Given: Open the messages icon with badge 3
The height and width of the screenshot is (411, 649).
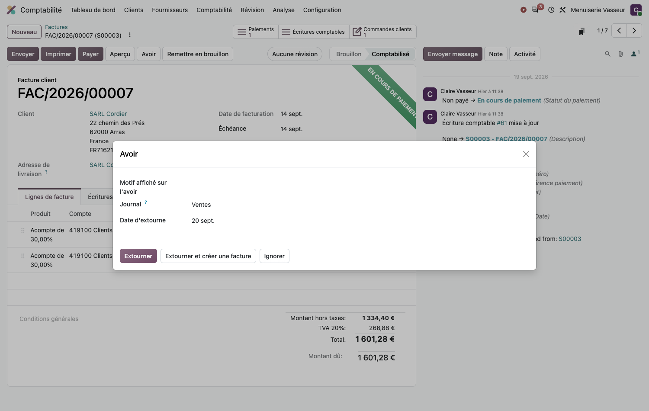Looking at the screenshot, I should coord(536,9).
